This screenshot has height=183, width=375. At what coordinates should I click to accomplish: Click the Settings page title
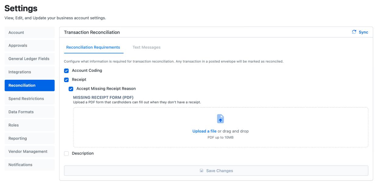coord(21,8)
